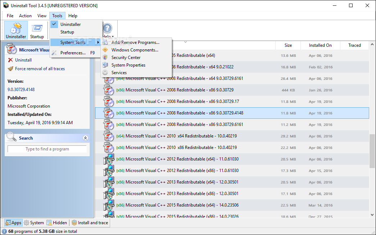376x235 pixels.
Task: Click the scrollbar down arrow
Action: [x=372, y=215]
